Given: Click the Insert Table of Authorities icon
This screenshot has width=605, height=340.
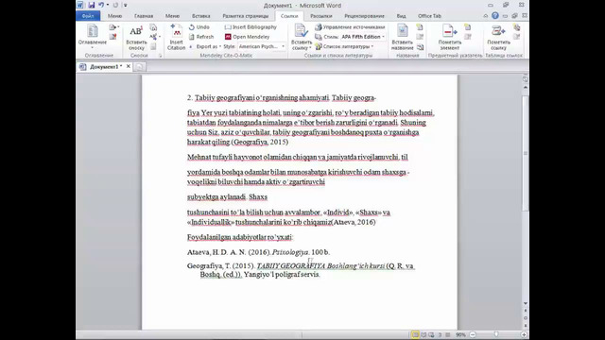Looking at the screenshot, I should coord(517,27).
